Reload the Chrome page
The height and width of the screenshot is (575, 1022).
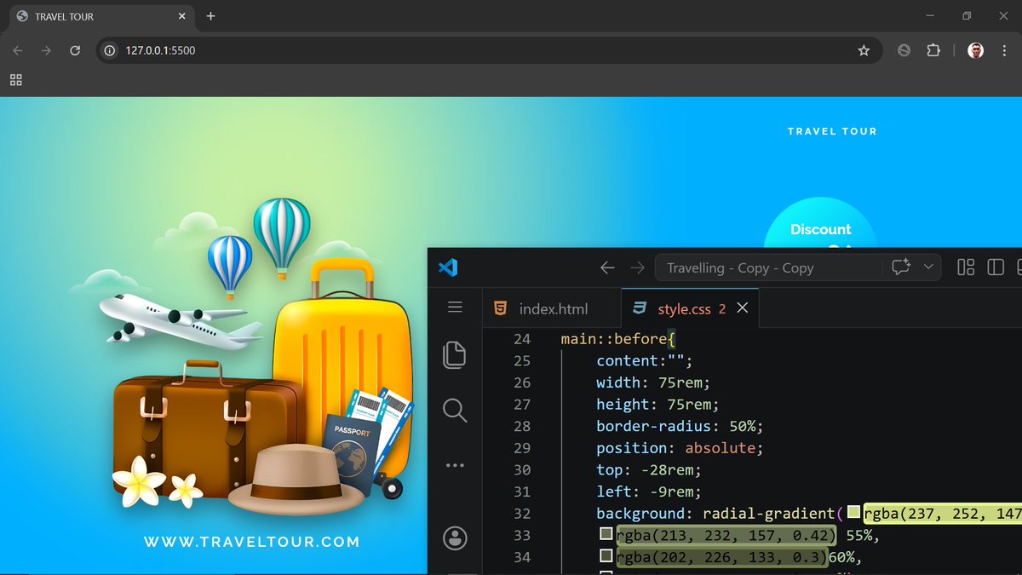coord(75,50)
